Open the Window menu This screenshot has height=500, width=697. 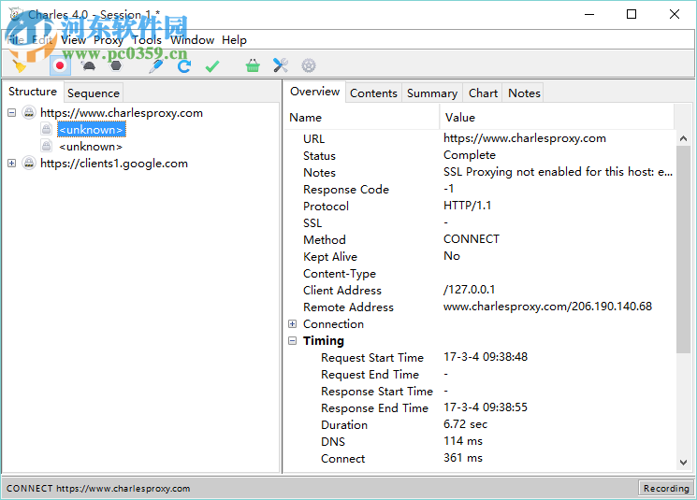coord(192,40)
